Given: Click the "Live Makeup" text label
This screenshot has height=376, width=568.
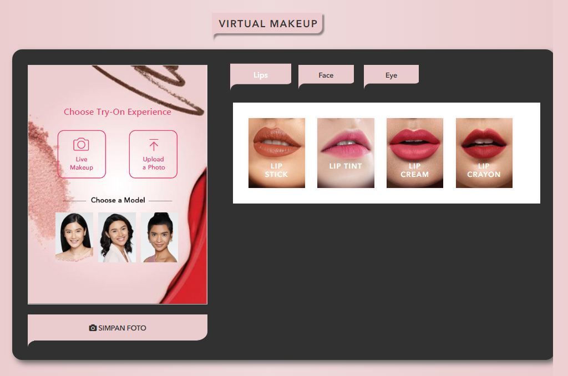Looking at the screenshot, I should pos(82,164).
